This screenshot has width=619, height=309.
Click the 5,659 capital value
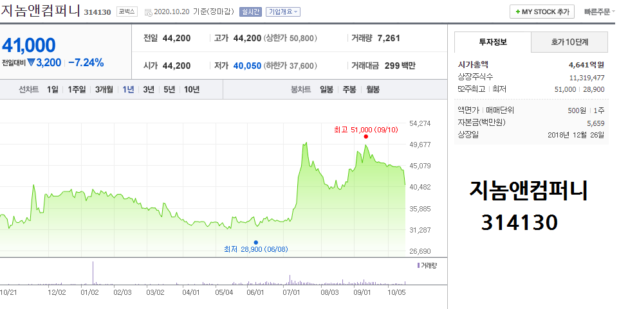point(596,123)
